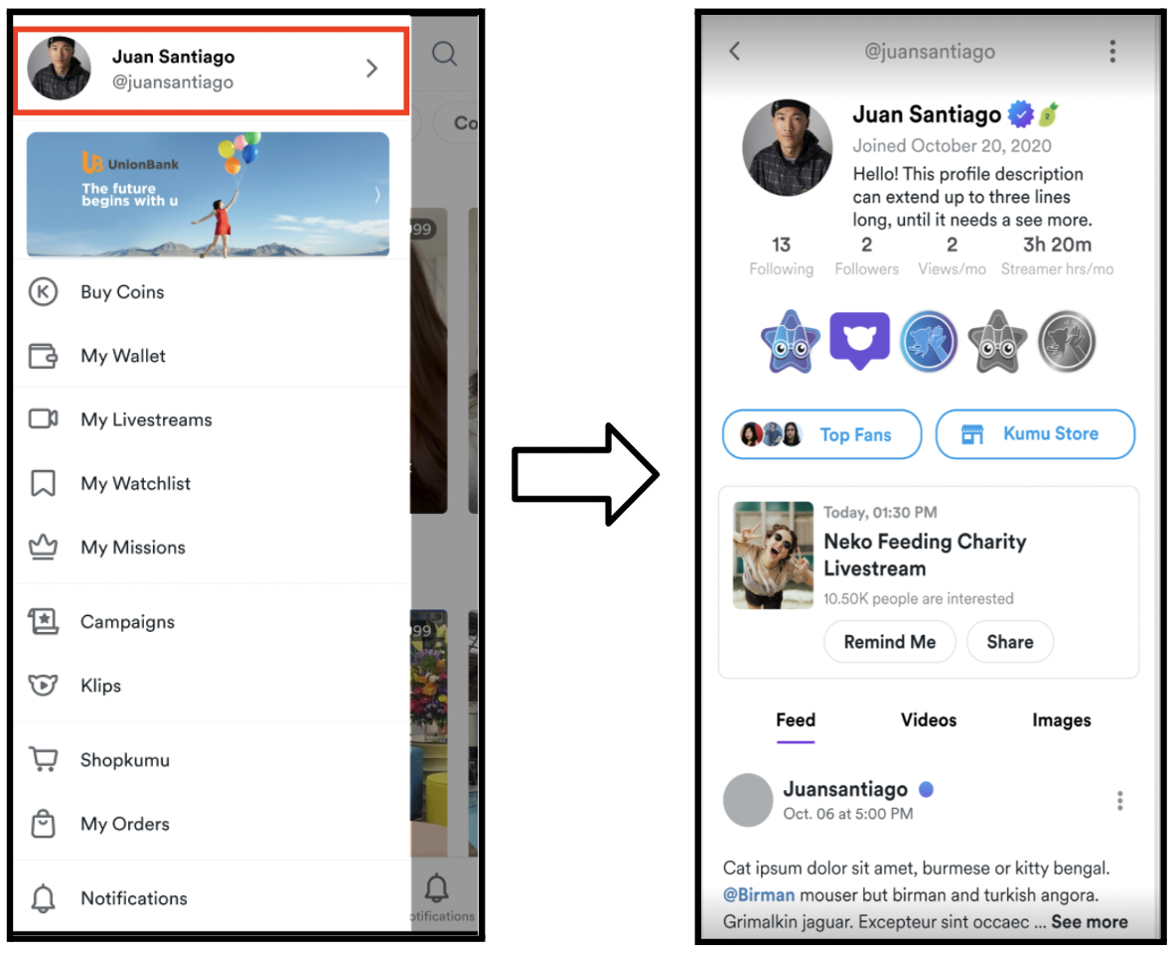Open profile three-dot options menu

point(1112,51)
